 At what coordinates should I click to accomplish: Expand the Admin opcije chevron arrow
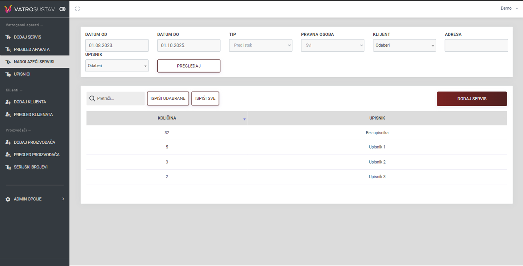pos(63,199)
